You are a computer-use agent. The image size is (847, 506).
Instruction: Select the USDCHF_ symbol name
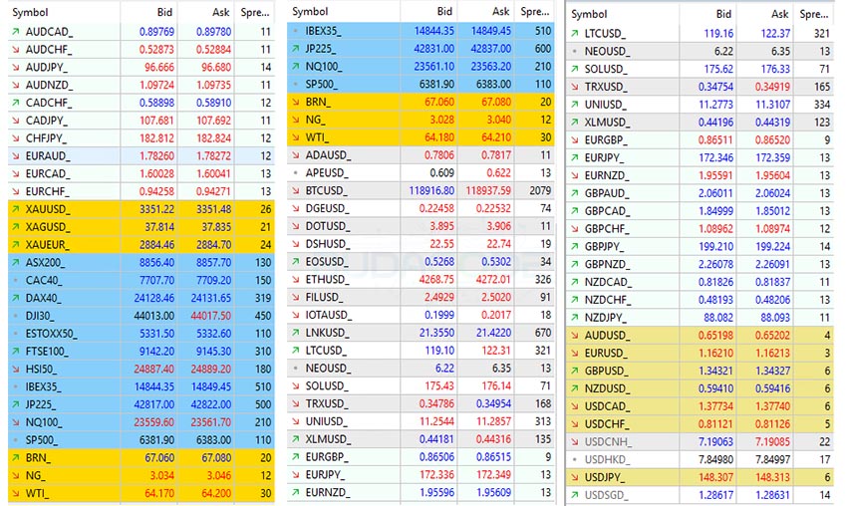click(607, 424)
